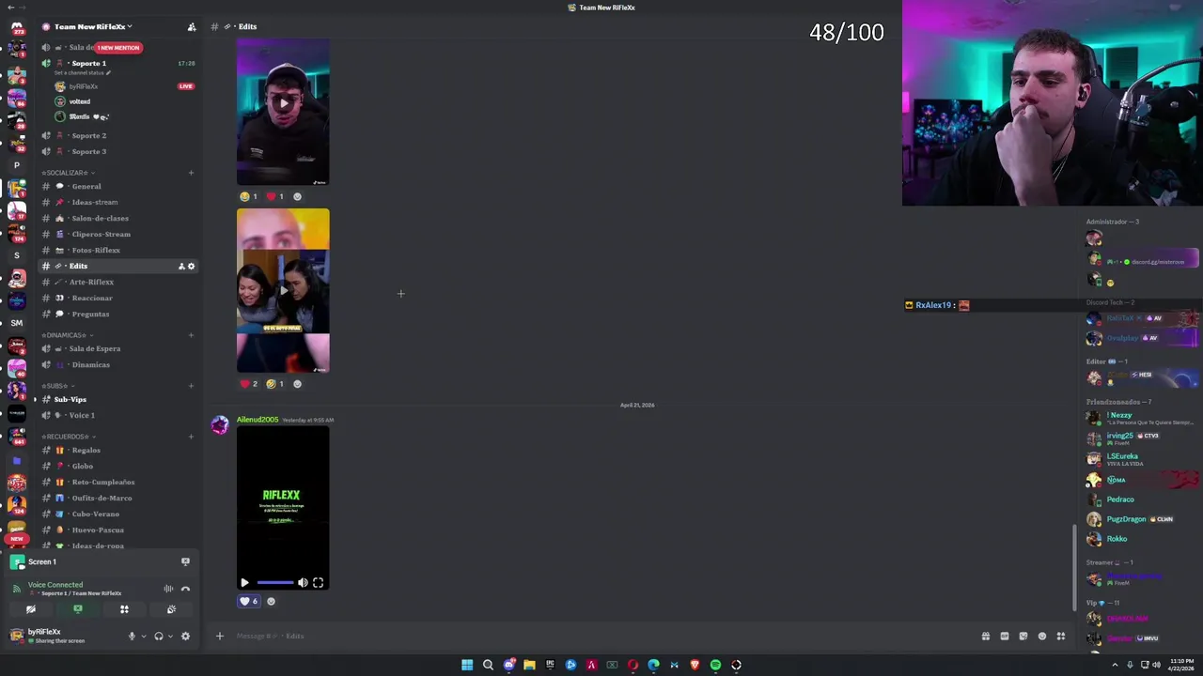Open Rokko member profile

click(1117, 539)
